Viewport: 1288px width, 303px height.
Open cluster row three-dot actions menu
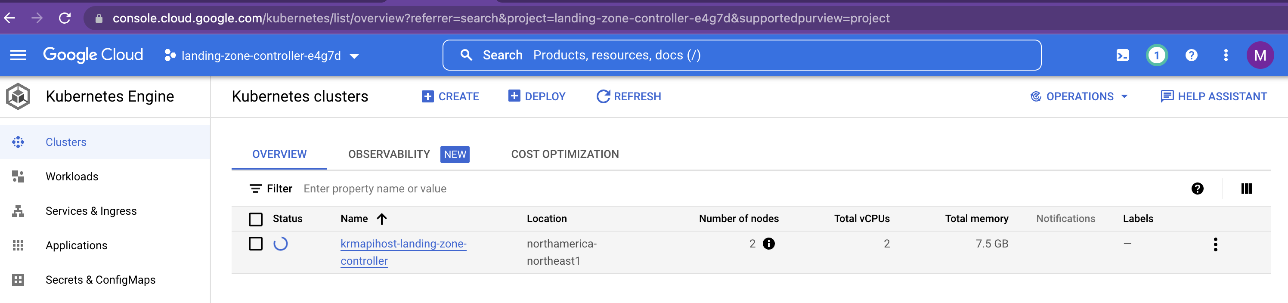pos(1215,244)
